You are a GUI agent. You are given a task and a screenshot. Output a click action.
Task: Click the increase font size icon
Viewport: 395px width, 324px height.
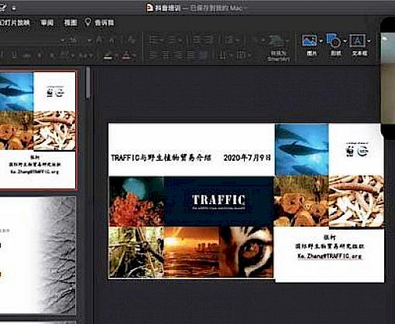coord(99,40)
